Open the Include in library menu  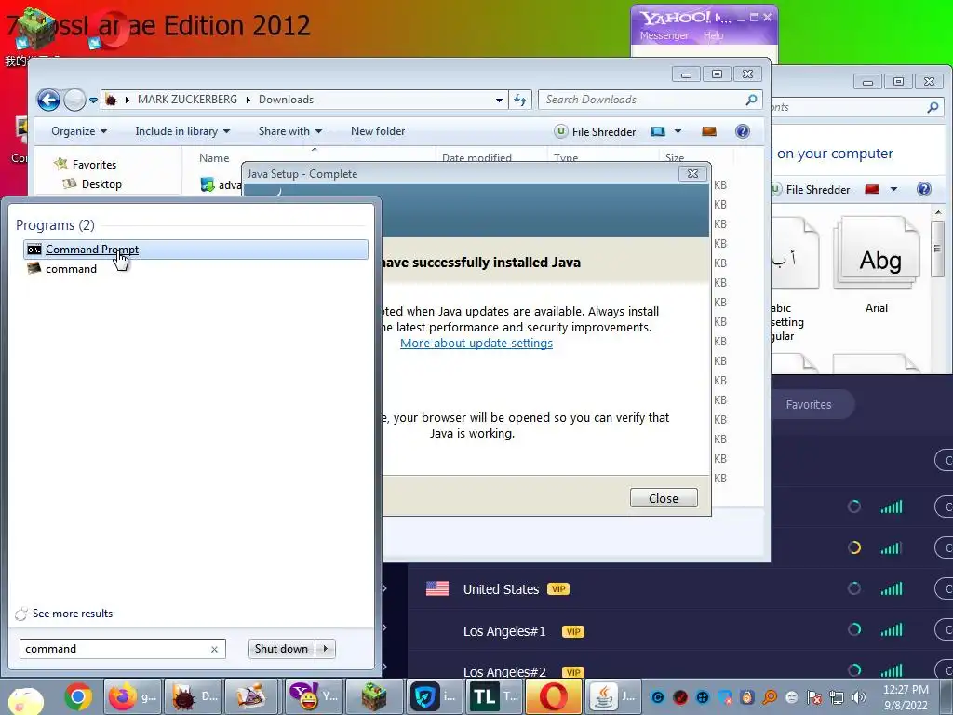pos(182,131)
